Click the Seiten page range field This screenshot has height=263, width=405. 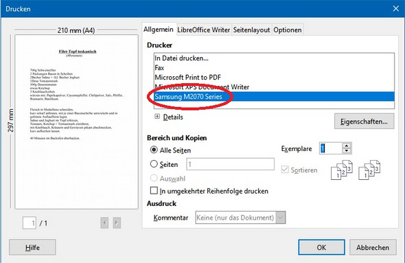point(230,164)
